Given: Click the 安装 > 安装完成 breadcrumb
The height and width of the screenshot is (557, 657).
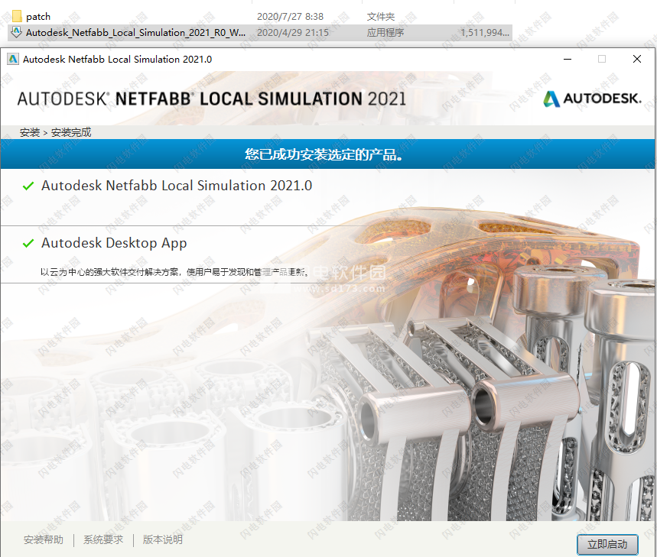Looking at the screenshot, I should click(55, 132).
